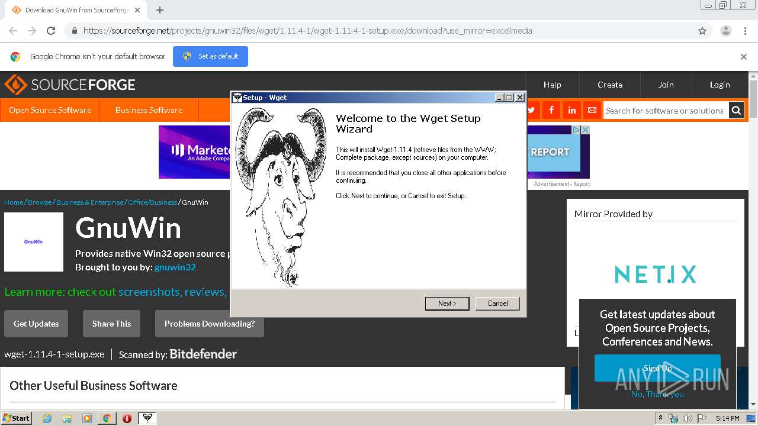Share via the Facebook icon
This screenshot has width=758, height=426.
(551, 110)
